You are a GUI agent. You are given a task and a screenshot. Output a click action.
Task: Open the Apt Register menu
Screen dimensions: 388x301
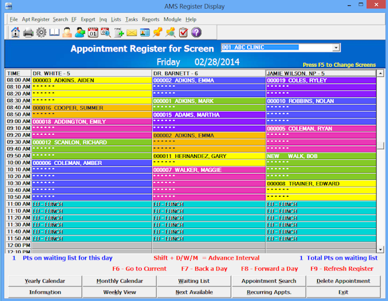click(x=35, y=19)
